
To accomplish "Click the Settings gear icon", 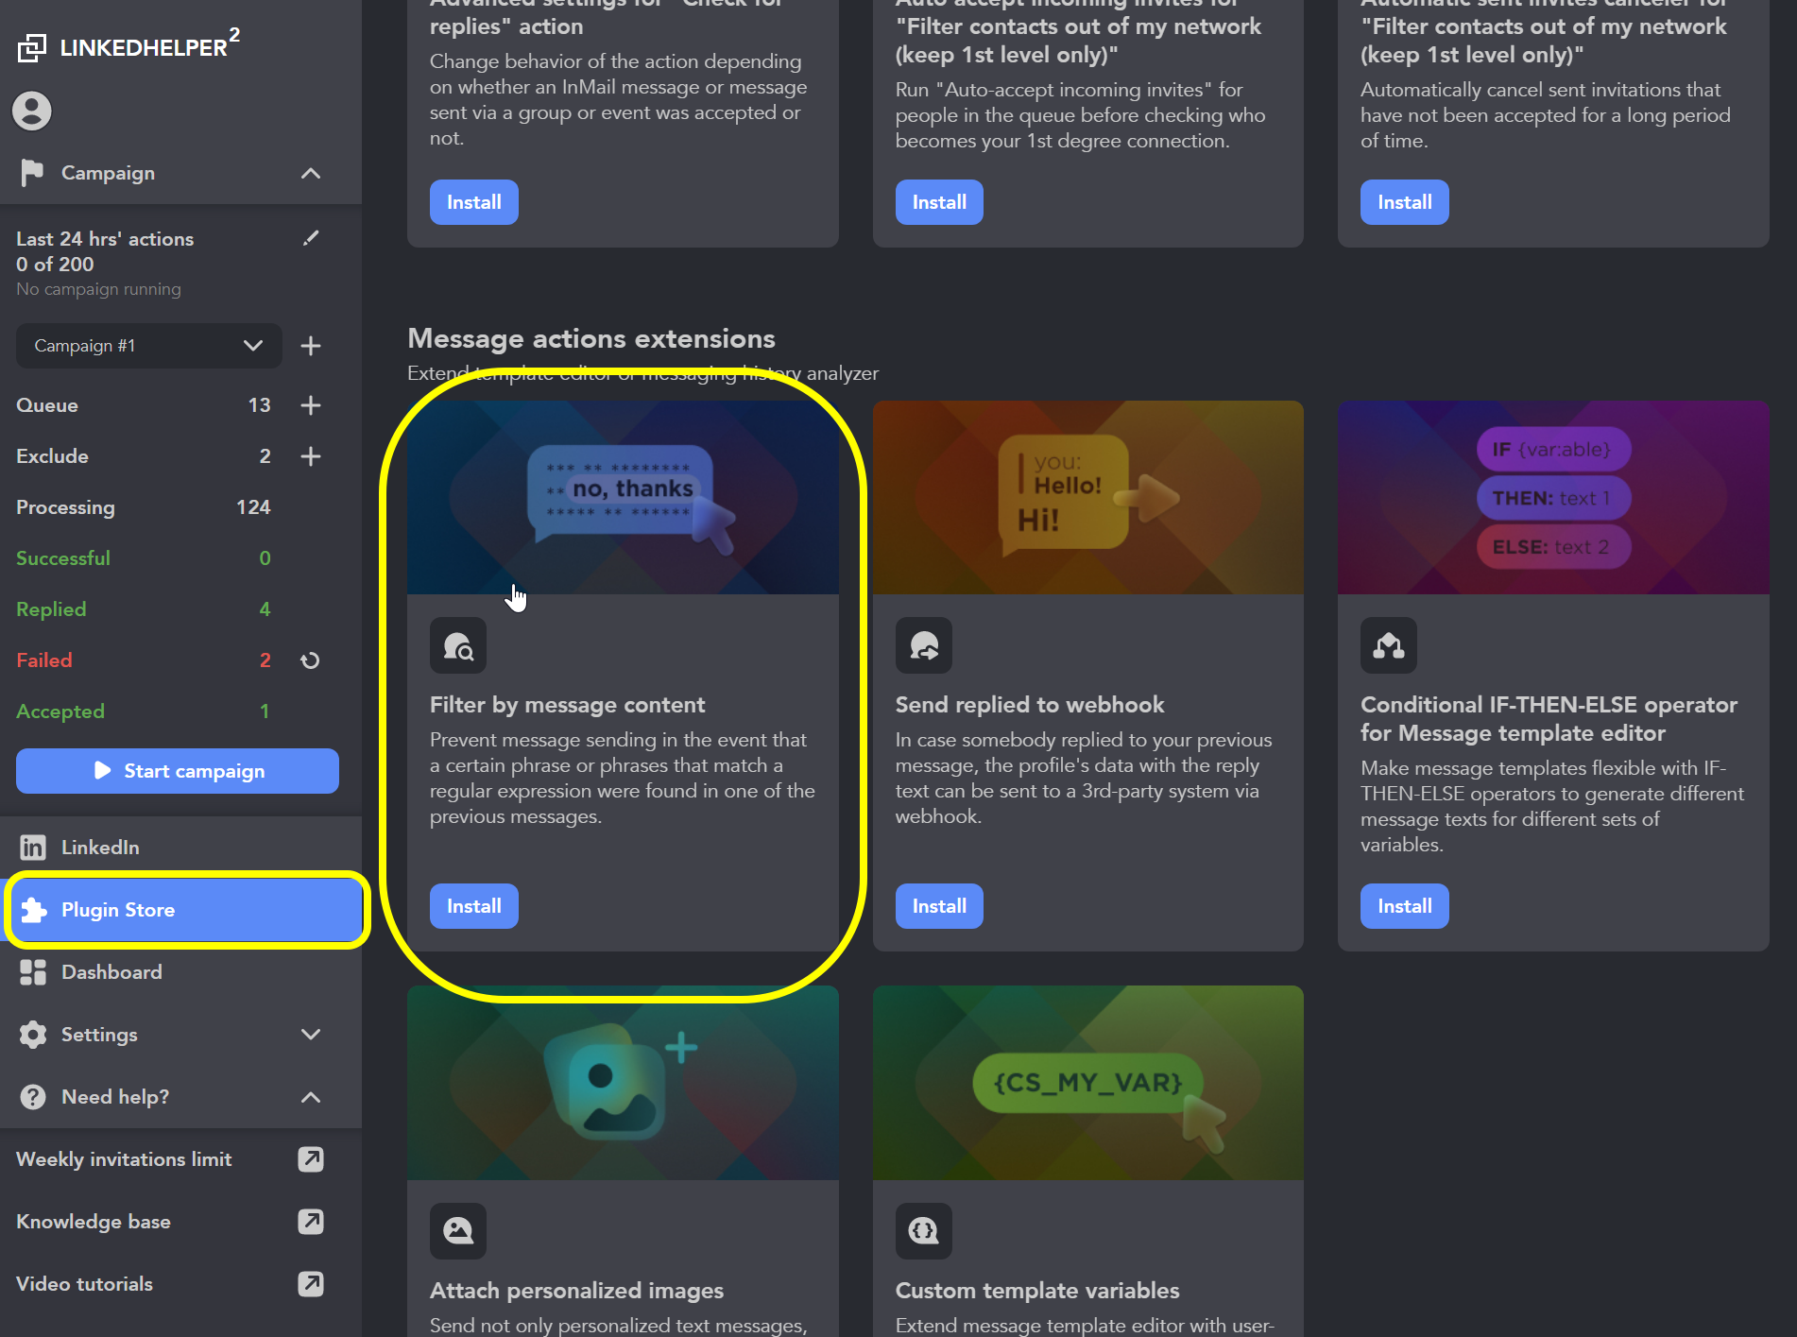I will tap(33, 1035).
